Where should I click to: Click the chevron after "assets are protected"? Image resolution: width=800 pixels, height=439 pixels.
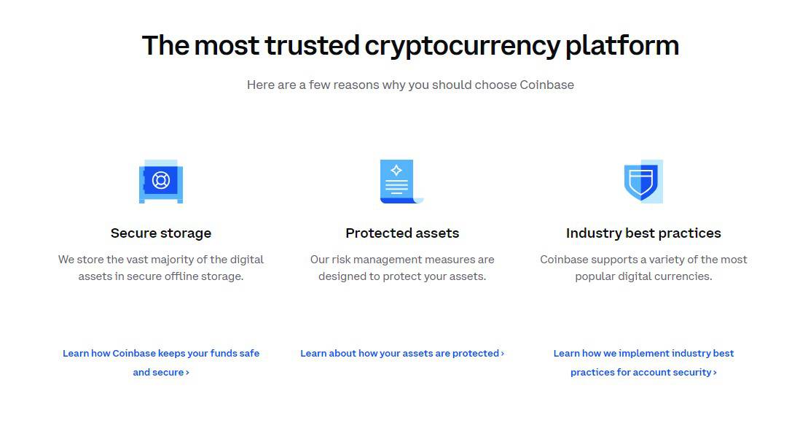click(x=503, y=354)
